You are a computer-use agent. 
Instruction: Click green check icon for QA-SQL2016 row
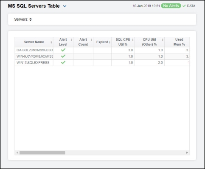[x=63, y=50]
